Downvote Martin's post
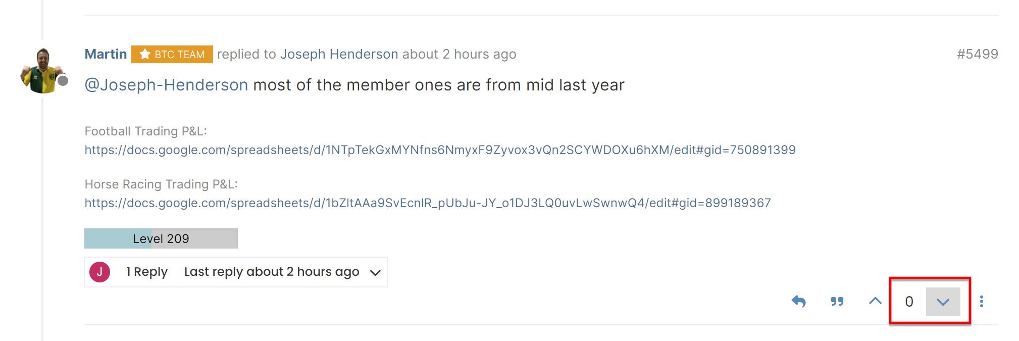Screen dimensions: 1019x341 pos(943,302)
